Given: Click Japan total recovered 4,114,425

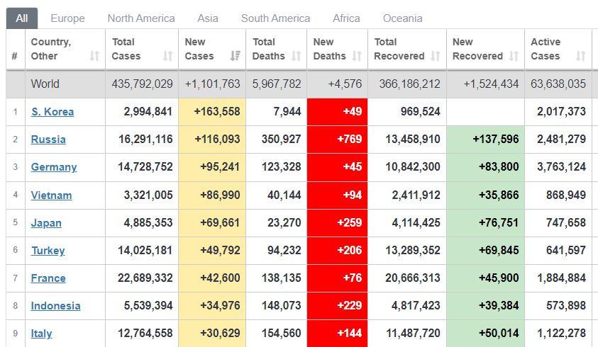Looking at the screenshot, I should tap(416, 222).
